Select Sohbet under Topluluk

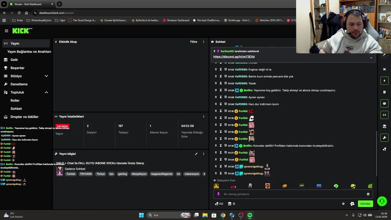click(x=16, y=108)
